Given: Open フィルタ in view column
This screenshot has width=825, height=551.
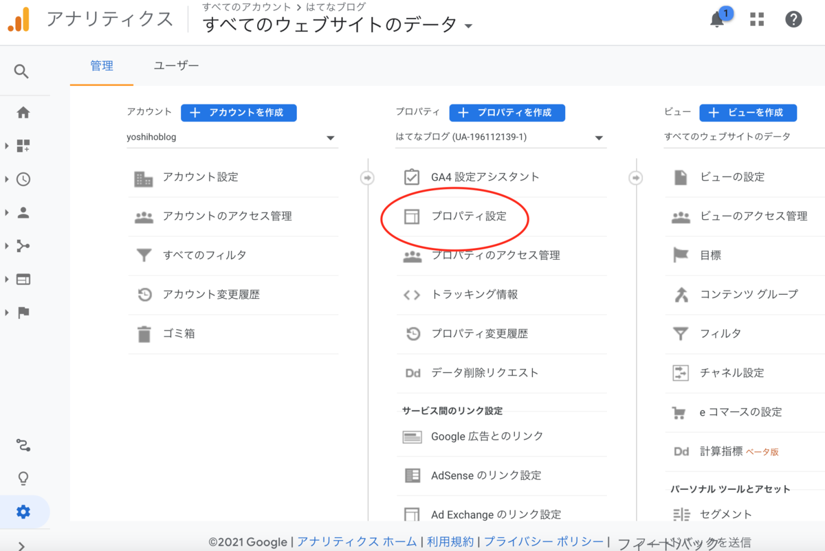Looking at the screenshot, I should point(720,334).
